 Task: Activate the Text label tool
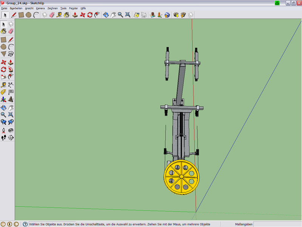(11, 92)
